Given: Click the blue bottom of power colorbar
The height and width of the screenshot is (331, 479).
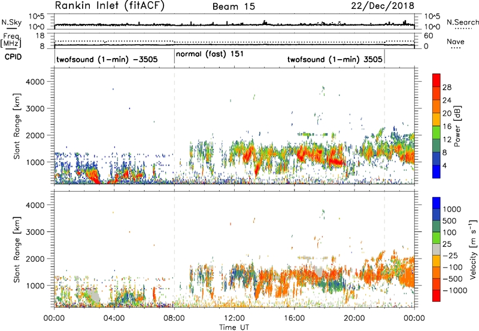Looking at the screenshot, I should click(436, 171).
